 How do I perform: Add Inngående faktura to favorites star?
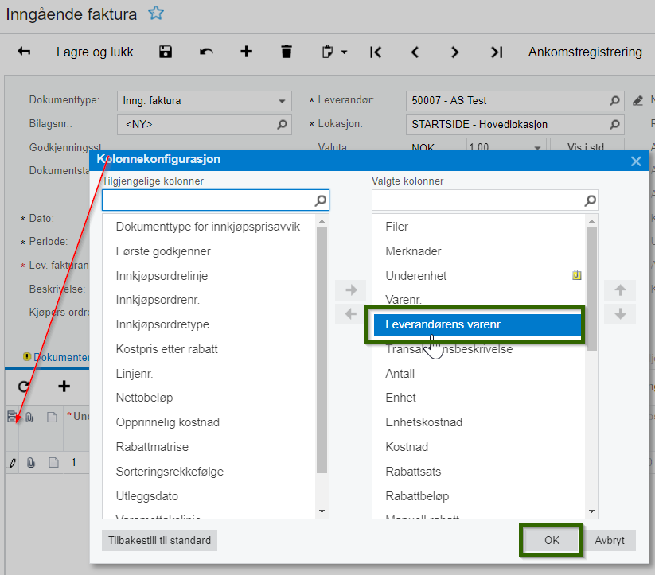(x=156, y=14)
